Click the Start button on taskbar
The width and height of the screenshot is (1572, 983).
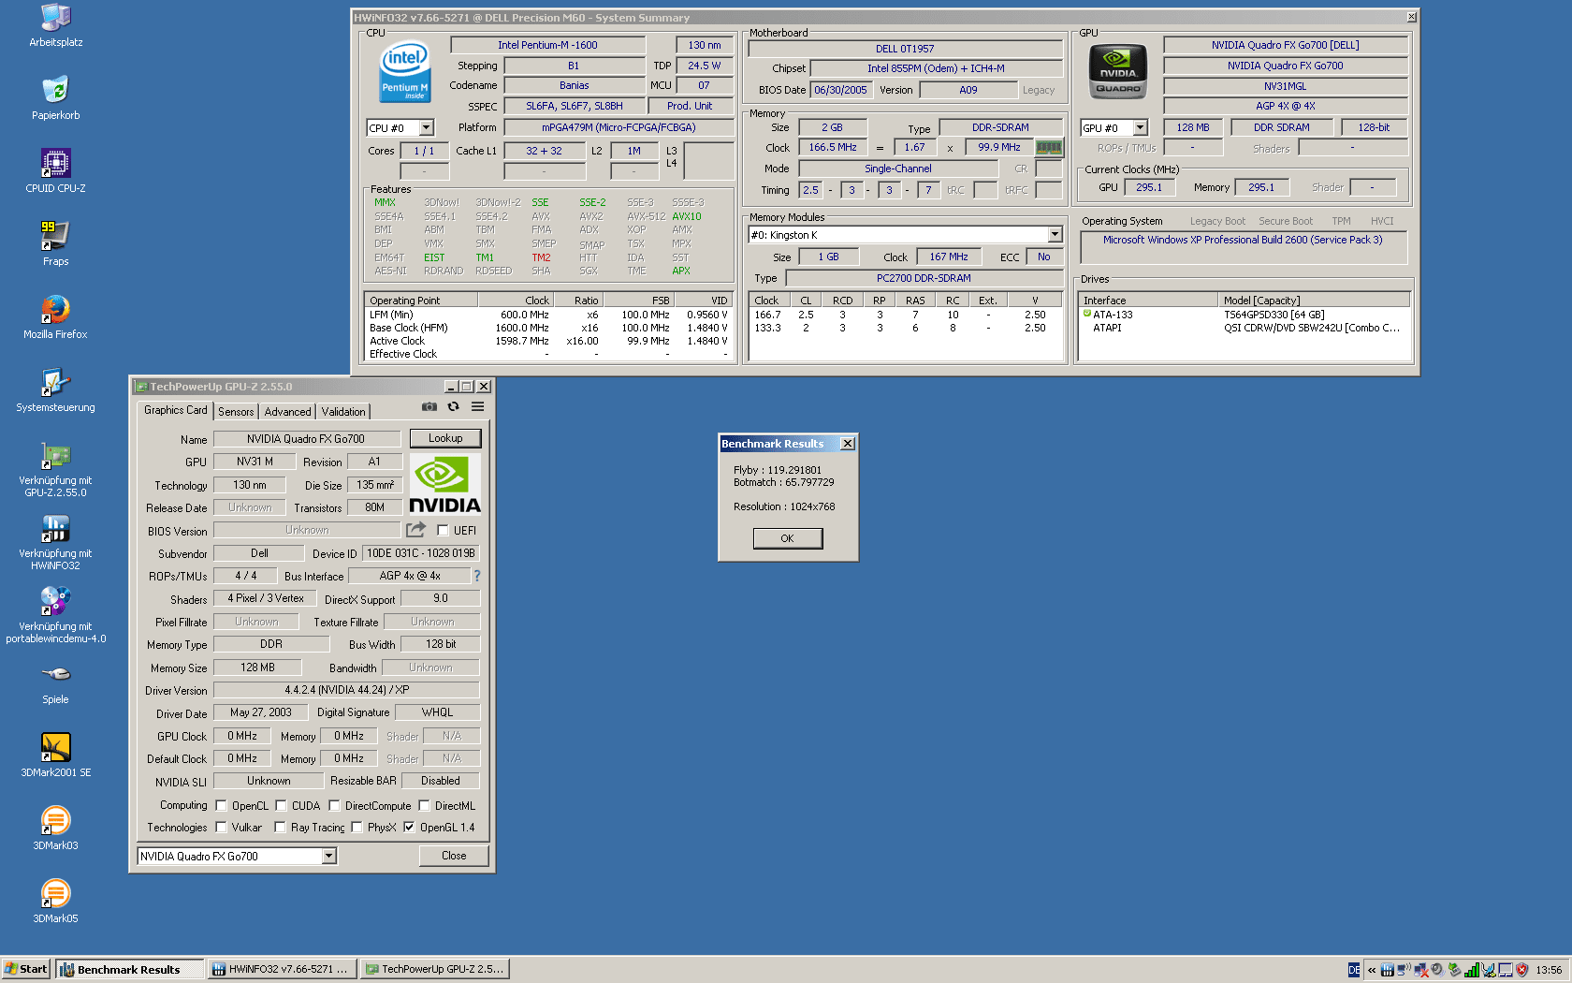point(25,969)
